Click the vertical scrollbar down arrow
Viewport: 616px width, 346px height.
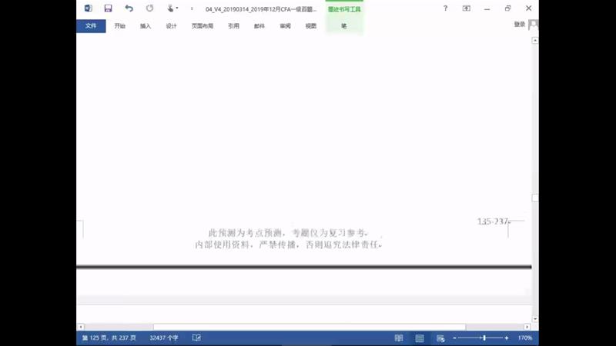coord(535,319)
